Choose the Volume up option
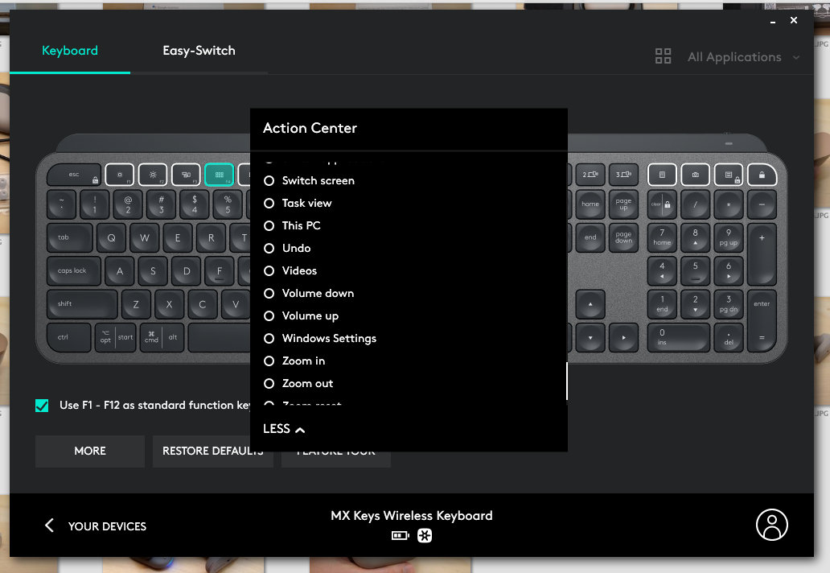 (x=301, y=316)
